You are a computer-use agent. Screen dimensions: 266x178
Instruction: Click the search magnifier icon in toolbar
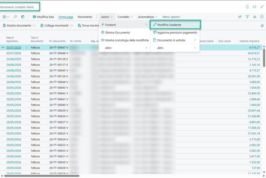coord(15,17)
